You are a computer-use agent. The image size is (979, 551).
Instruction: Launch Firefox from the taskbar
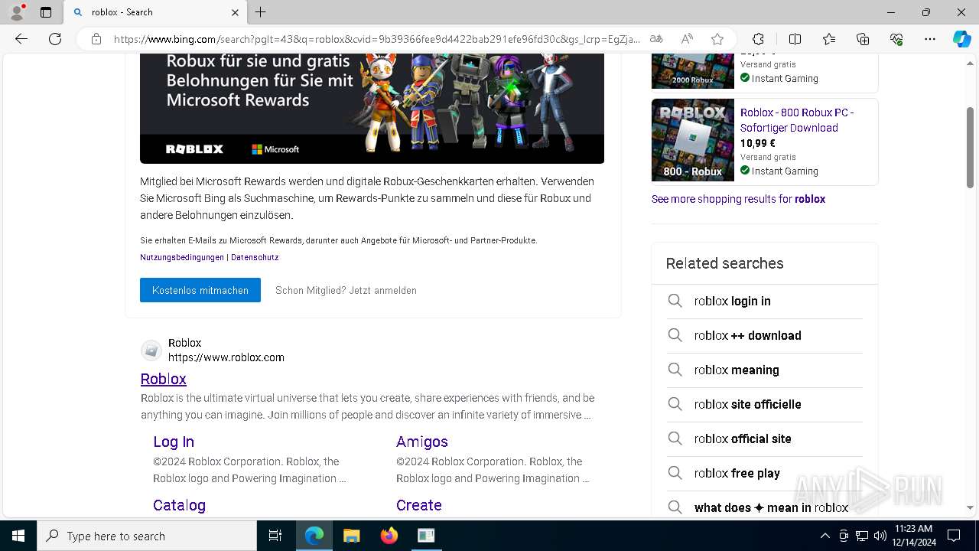coord(389,536)
